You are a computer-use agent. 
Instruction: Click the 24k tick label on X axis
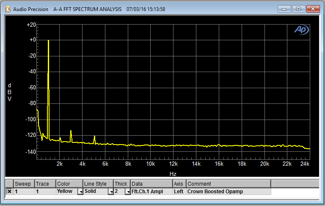coord(305,164)
